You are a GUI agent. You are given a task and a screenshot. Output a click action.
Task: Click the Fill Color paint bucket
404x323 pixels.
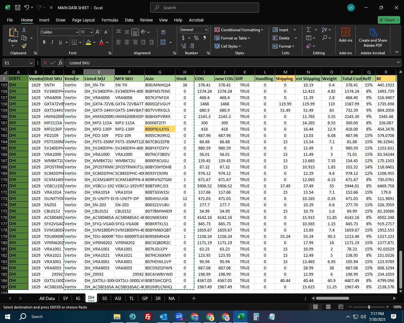coord(89,42)
